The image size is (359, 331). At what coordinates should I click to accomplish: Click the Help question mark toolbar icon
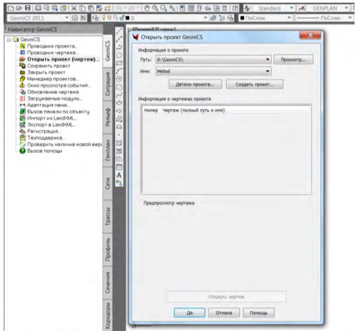click(x=235, y=8)
